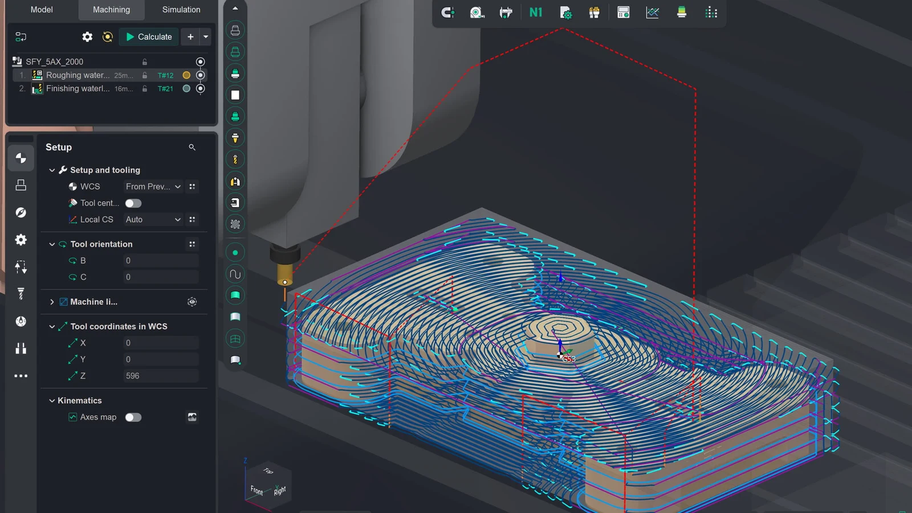
Task: Toggle the Axes map switch
Action: click(x=133, y=417)
